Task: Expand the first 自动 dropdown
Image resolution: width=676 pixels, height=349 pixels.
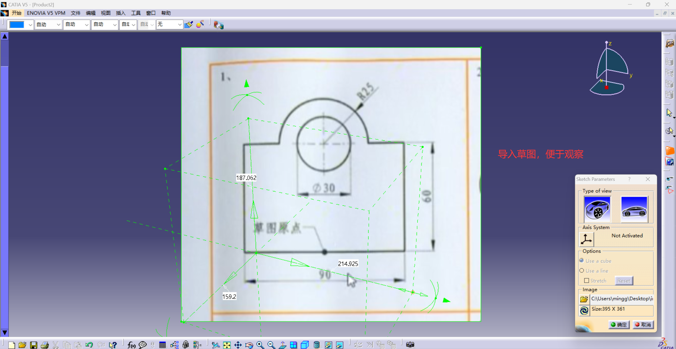Action: tap(58, 25)
